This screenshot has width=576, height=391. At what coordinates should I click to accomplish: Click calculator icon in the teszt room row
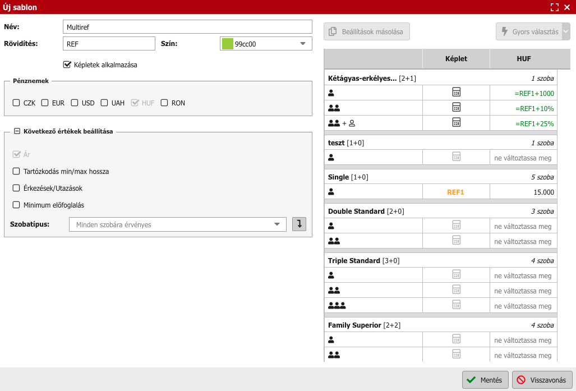click(456, 157)
